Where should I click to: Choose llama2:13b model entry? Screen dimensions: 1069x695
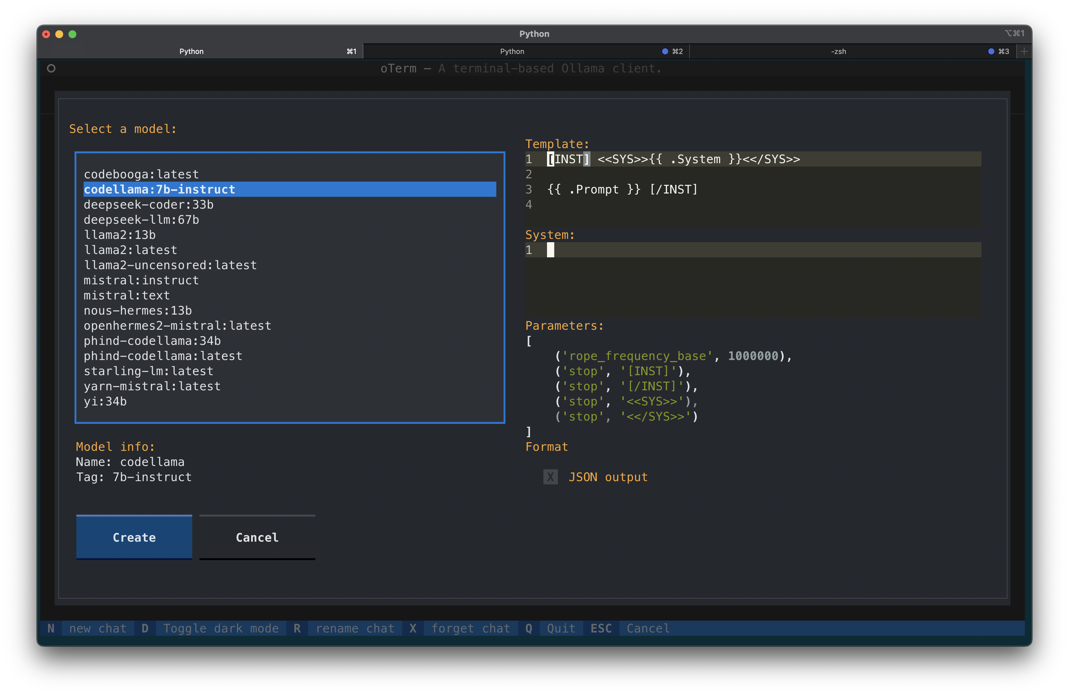click(119, 235)
